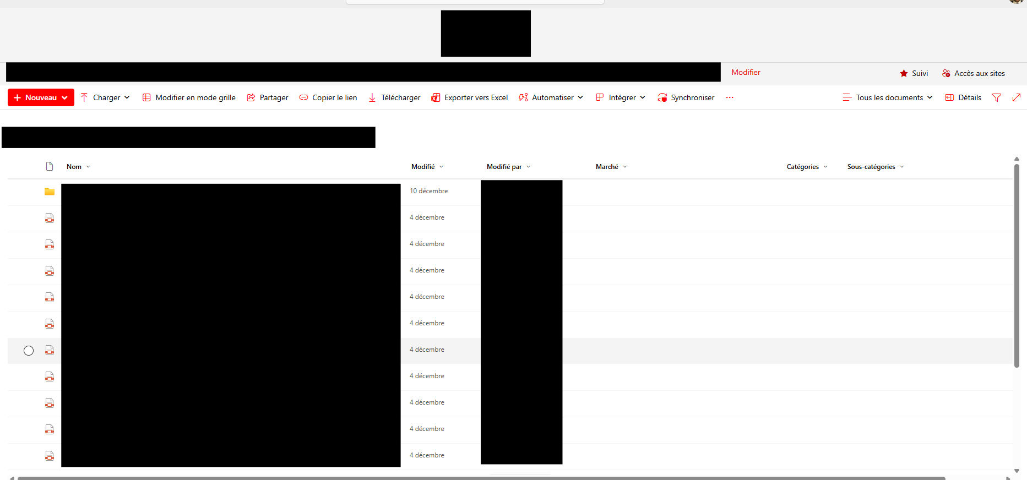1027x480 pixels.
Task: Expand the Automatiser menu
Action: (x=551, y=97)
